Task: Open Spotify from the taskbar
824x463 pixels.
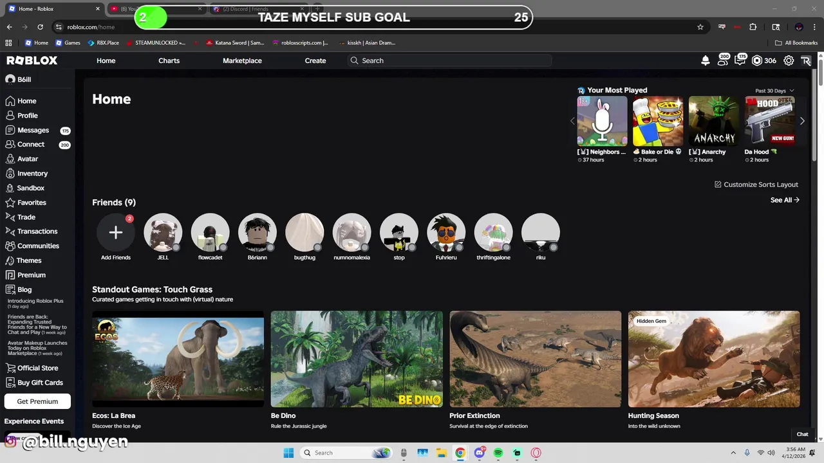Action: pyautogui.click(x=498, y=453)
